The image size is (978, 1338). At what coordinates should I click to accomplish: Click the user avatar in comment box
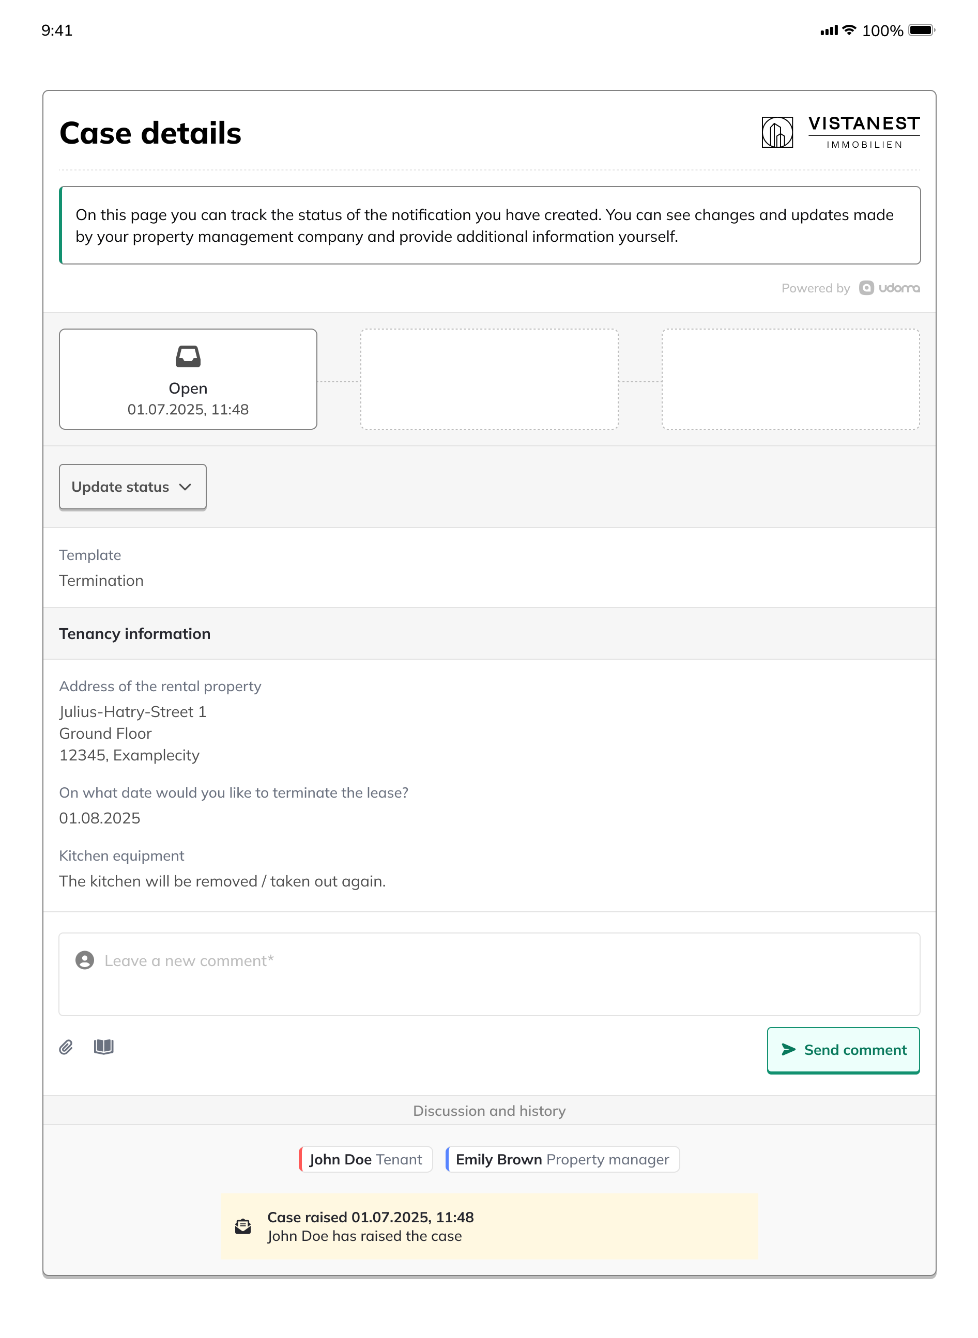click(85, 960)
